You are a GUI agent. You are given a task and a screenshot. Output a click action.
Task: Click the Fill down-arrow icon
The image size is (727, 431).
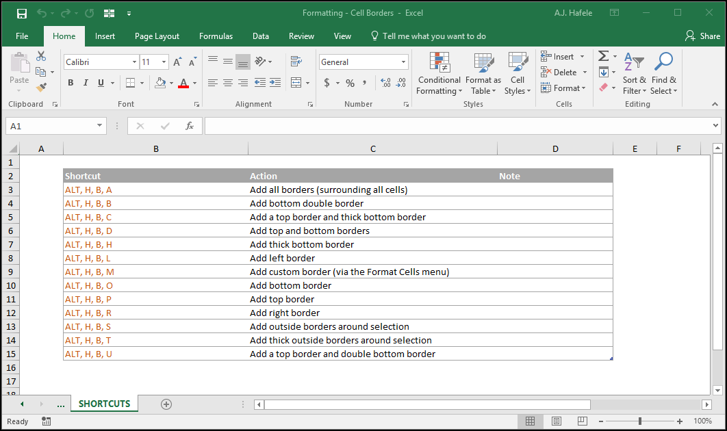[x=604, y=73]
